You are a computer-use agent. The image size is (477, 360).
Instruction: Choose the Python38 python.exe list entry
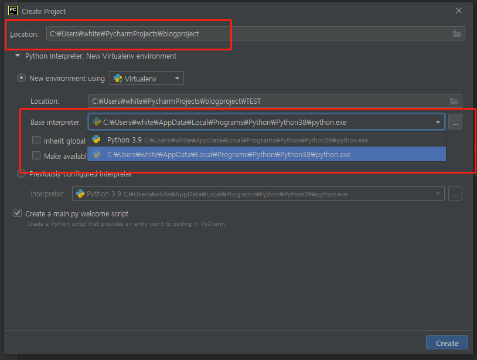coord(267,154)
